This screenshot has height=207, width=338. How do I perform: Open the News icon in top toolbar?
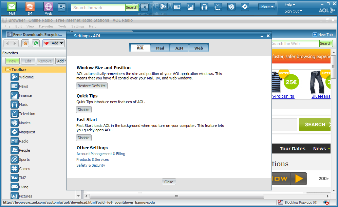177,7
